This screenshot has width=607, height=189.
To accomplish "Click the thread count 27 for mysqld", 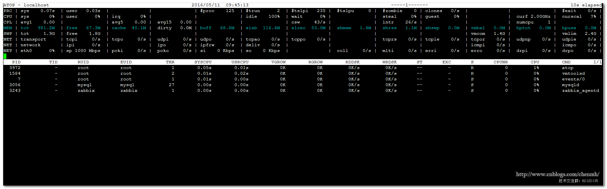I will [172, 85].
